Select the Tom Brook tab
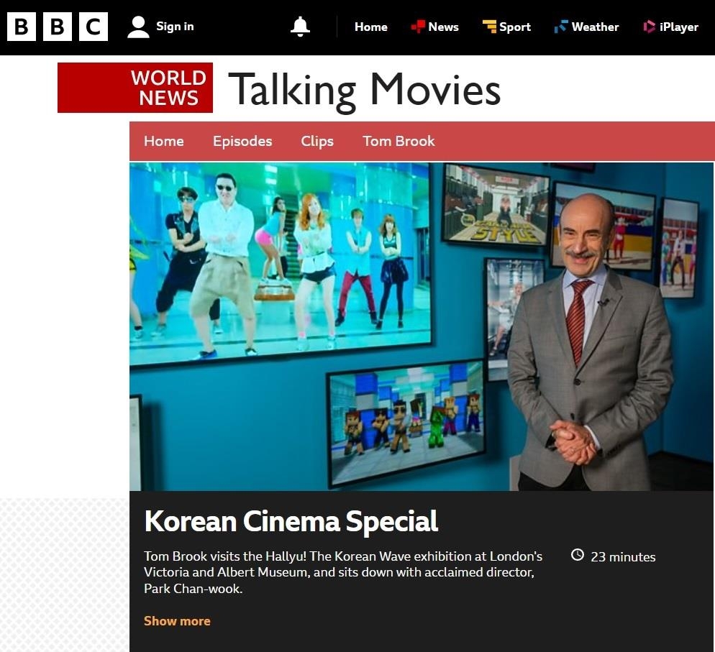Viewport: 715px width, 652px height. 399,141
